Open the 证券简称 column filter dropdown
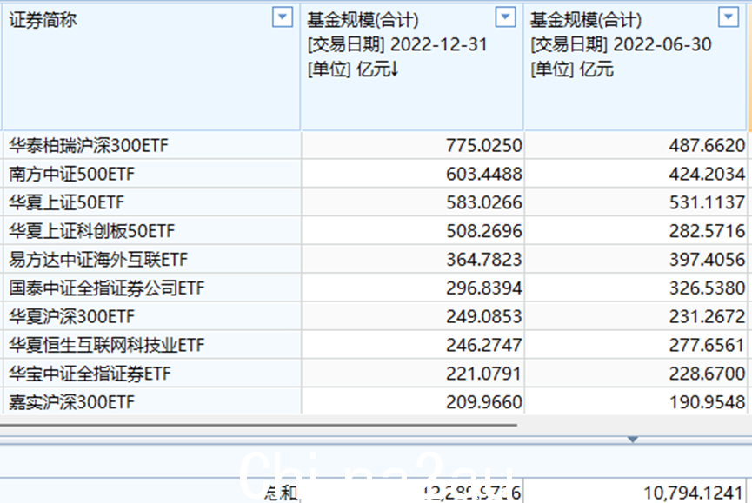The width and height of the screenshot is (752, 503). [283, 17]
